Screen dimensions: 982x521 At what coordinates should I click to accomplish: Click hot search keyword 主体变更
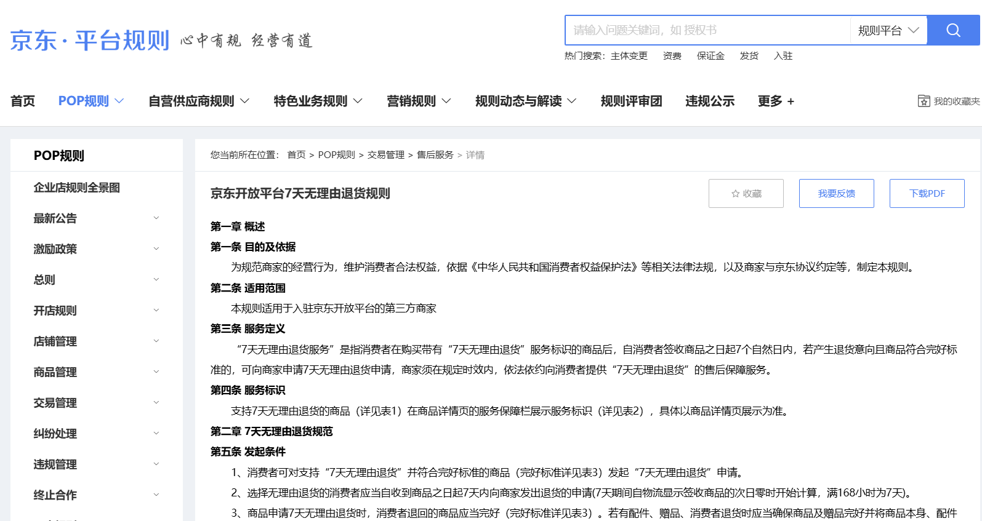pyautogui.click(x=629, y=56)
